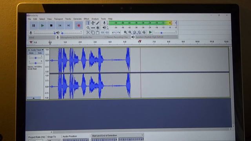This screenshot has width=251, height=141.
Task: Stop playback with the Stop button
Action: [51, 25]
